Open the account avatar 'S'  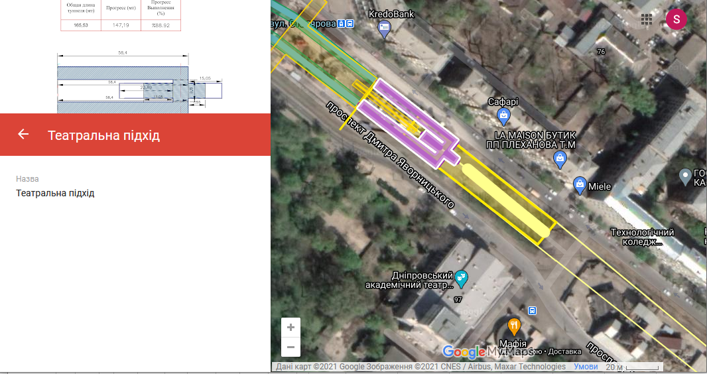point(676,19)
